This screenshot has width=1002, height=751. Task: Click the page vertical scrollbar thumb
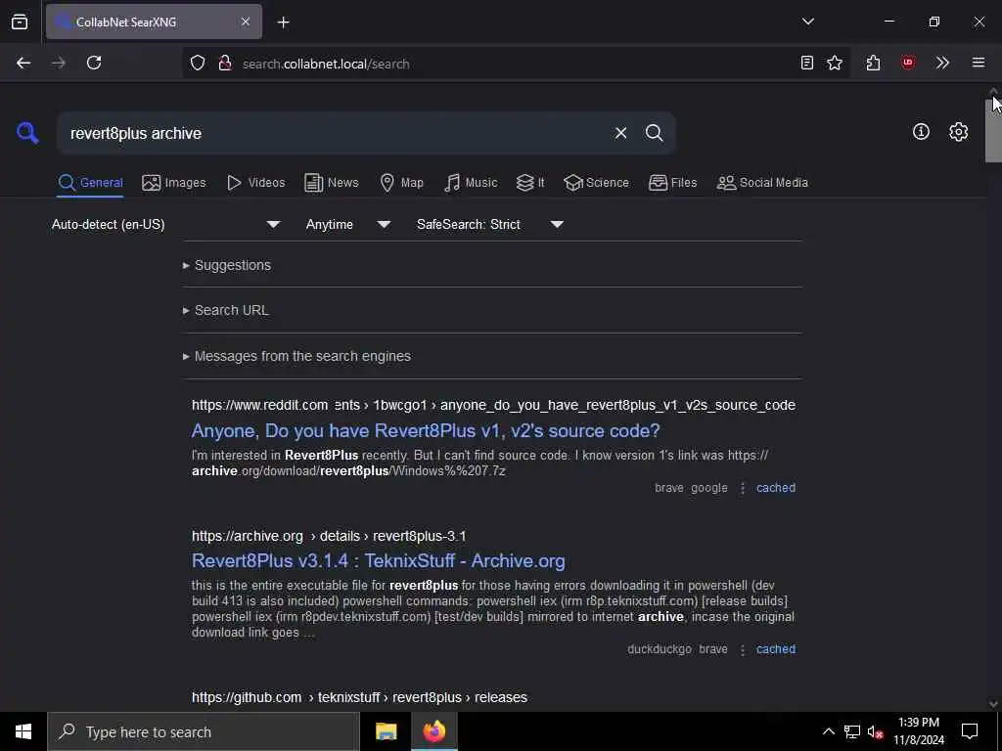point(993,131)
